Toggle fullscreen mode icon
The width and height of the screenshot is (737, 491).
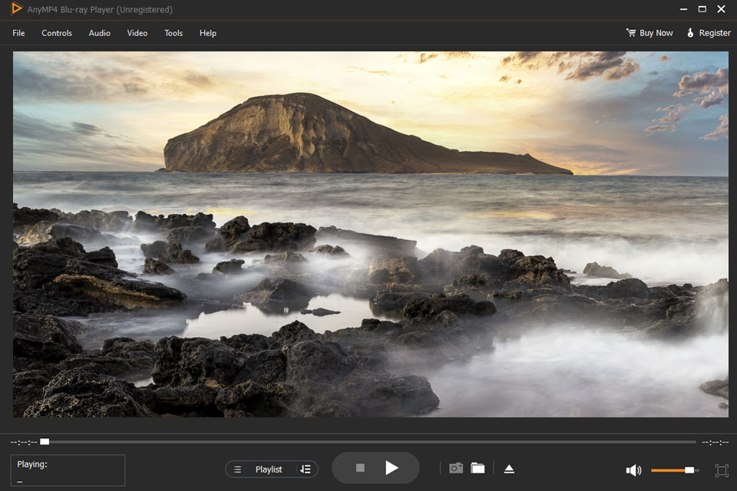click(722, 470)
